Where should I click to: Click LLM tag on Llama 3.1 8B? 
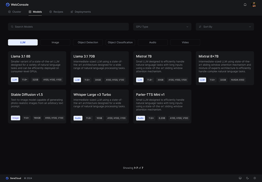(15, 80)
